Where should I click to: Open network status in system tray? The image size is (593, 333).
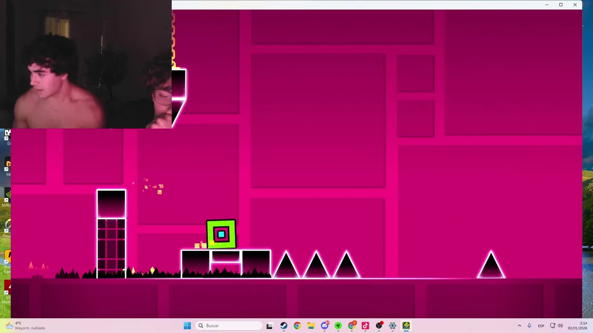tap(553, 326)
